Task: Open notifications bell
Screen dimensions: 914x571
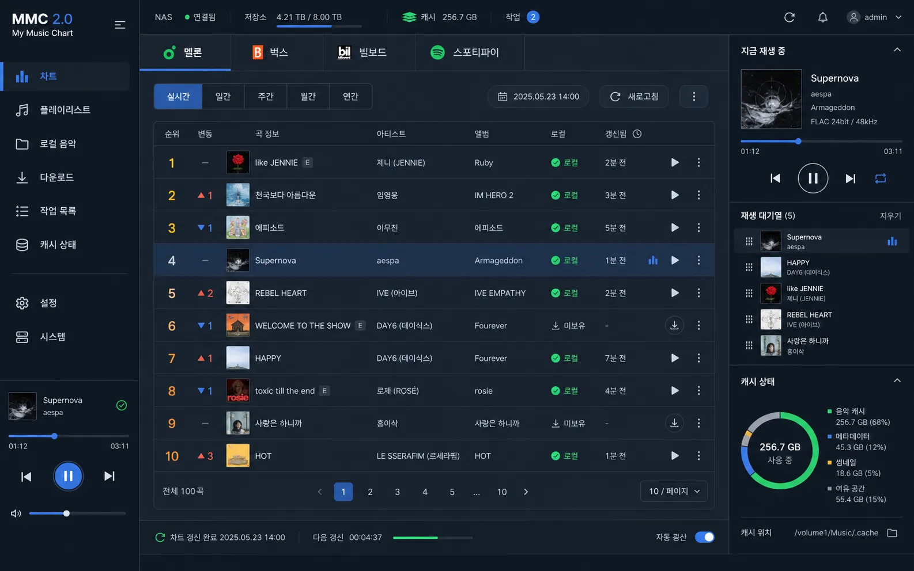Action: [823, 17]
